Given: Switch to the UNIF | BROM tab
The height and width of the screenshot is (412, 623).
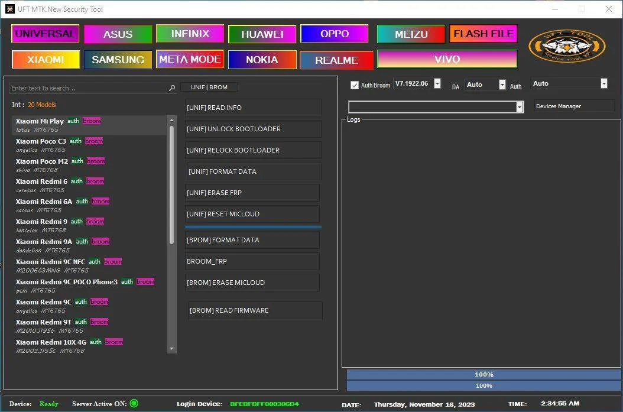Looking at the screenshot, I should coord(209,87).
